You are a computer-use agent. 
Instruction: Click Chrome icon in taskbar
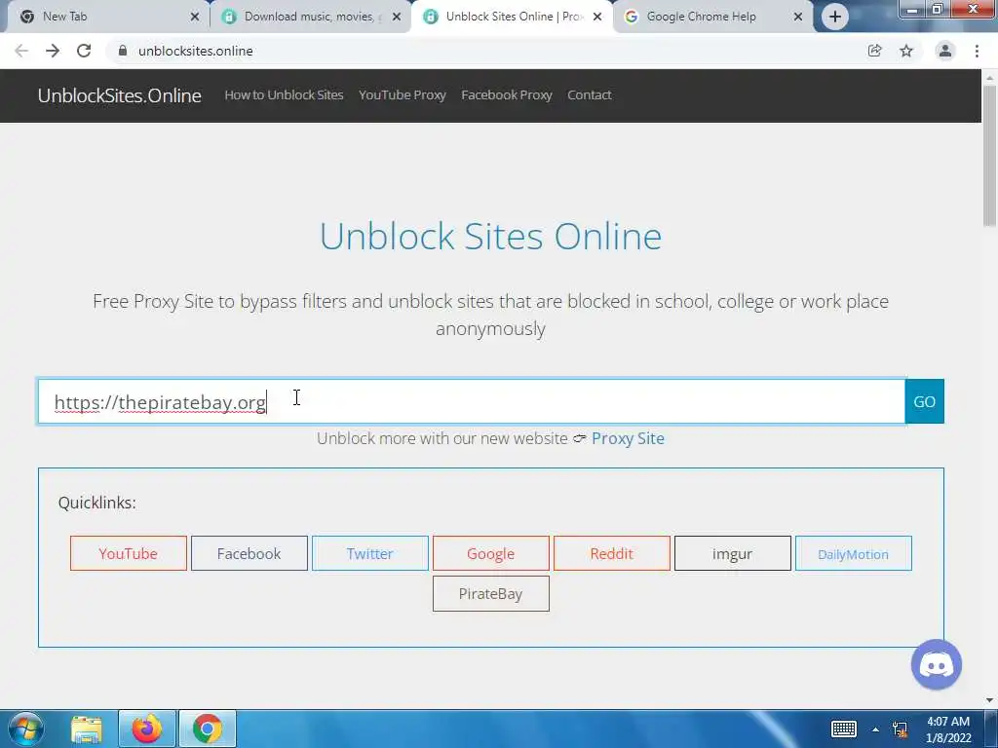click(x=207, y=729)
